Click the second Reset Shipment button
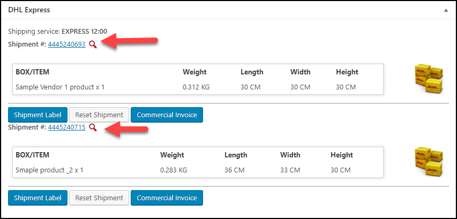 [x=99, y=198]
